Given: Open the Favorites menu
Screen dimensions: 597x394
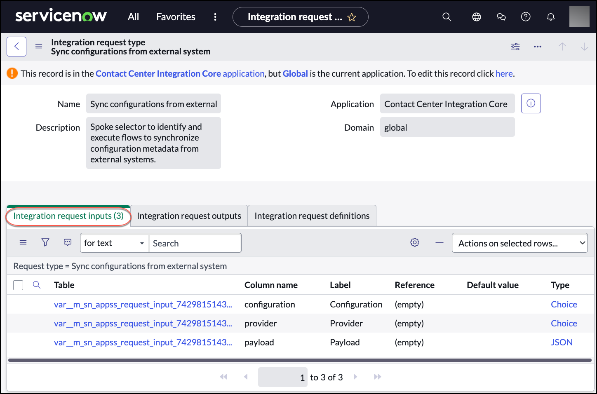Looking at the screenshot, I should tap(176, 17).
